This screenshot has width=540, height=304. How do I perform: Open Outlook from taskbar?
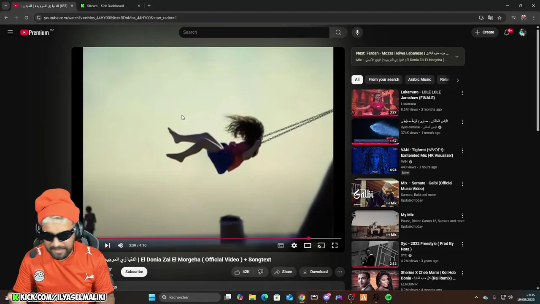point(289,297)
